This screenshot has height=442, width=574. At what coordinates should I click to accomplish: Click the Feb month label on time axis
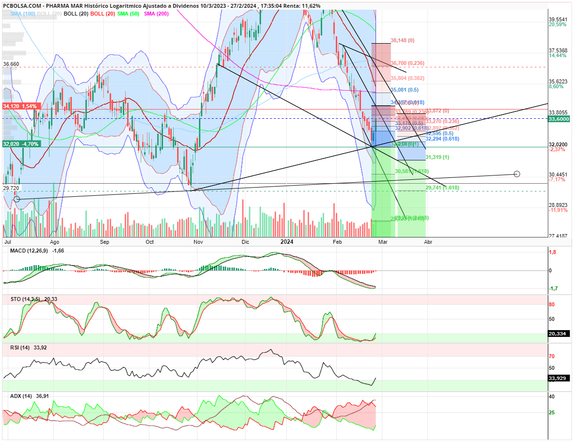[337, 242]
